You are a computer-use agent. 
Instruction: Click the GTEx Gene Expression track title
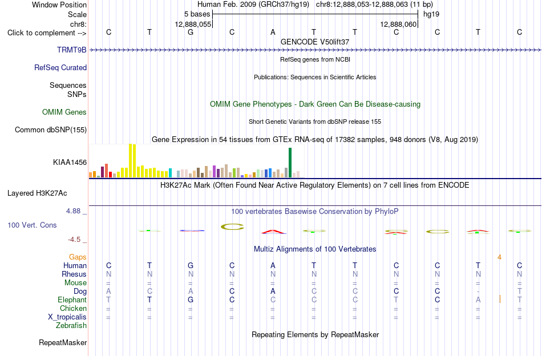click(x=315, y=139)
